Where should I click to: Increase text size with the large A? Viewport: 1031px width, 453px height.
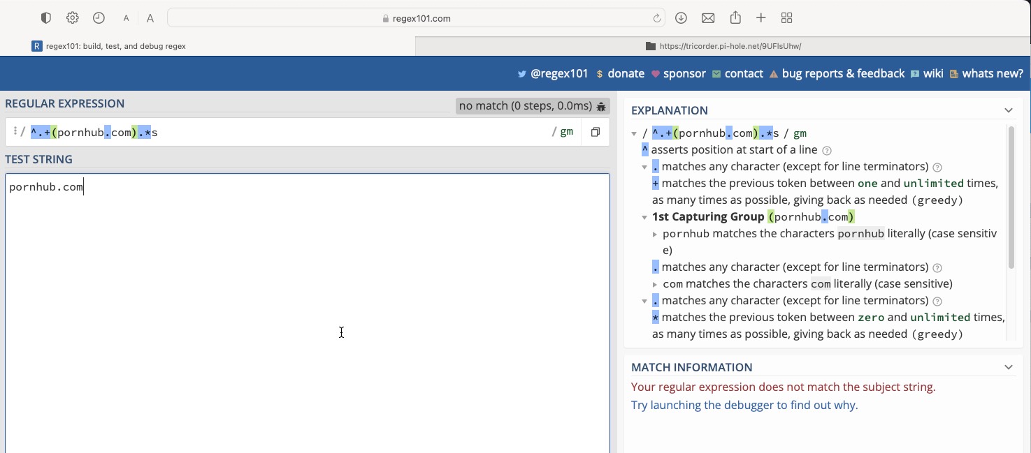pos(150,19)
